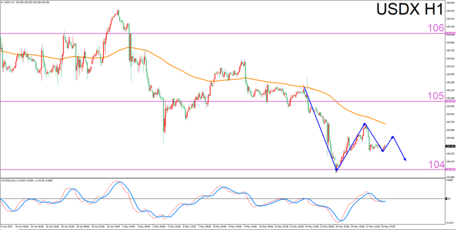Click the small triangle before the USDX,H1 title
The height and width of the screenshot is (230, 456).
2,3
